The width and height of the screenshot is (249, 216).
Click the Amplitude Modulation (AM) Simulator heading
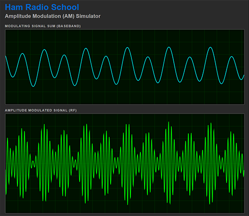pos(53,16)
